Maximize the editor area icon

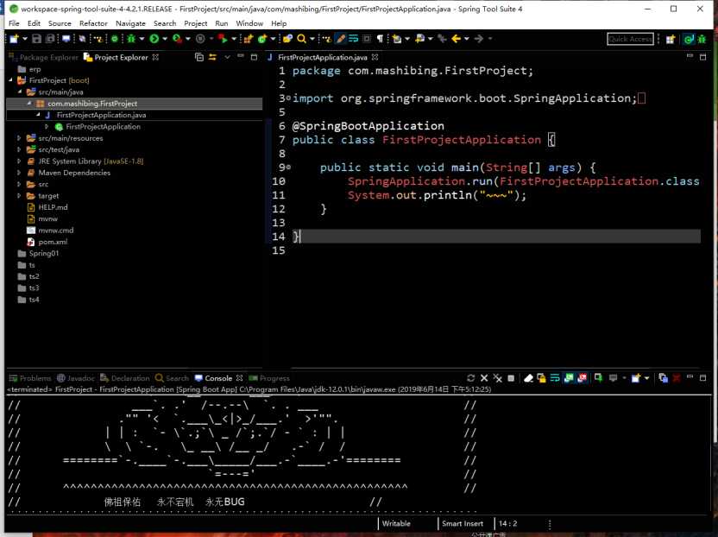702,57
